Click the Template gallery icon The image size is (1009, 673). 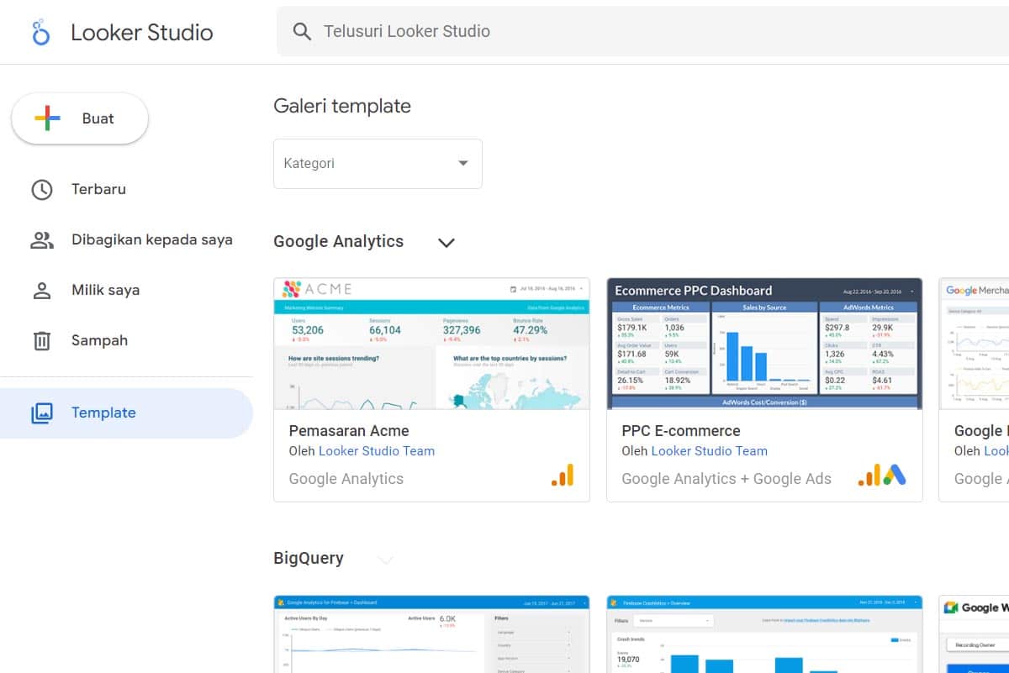pos(41,413)
